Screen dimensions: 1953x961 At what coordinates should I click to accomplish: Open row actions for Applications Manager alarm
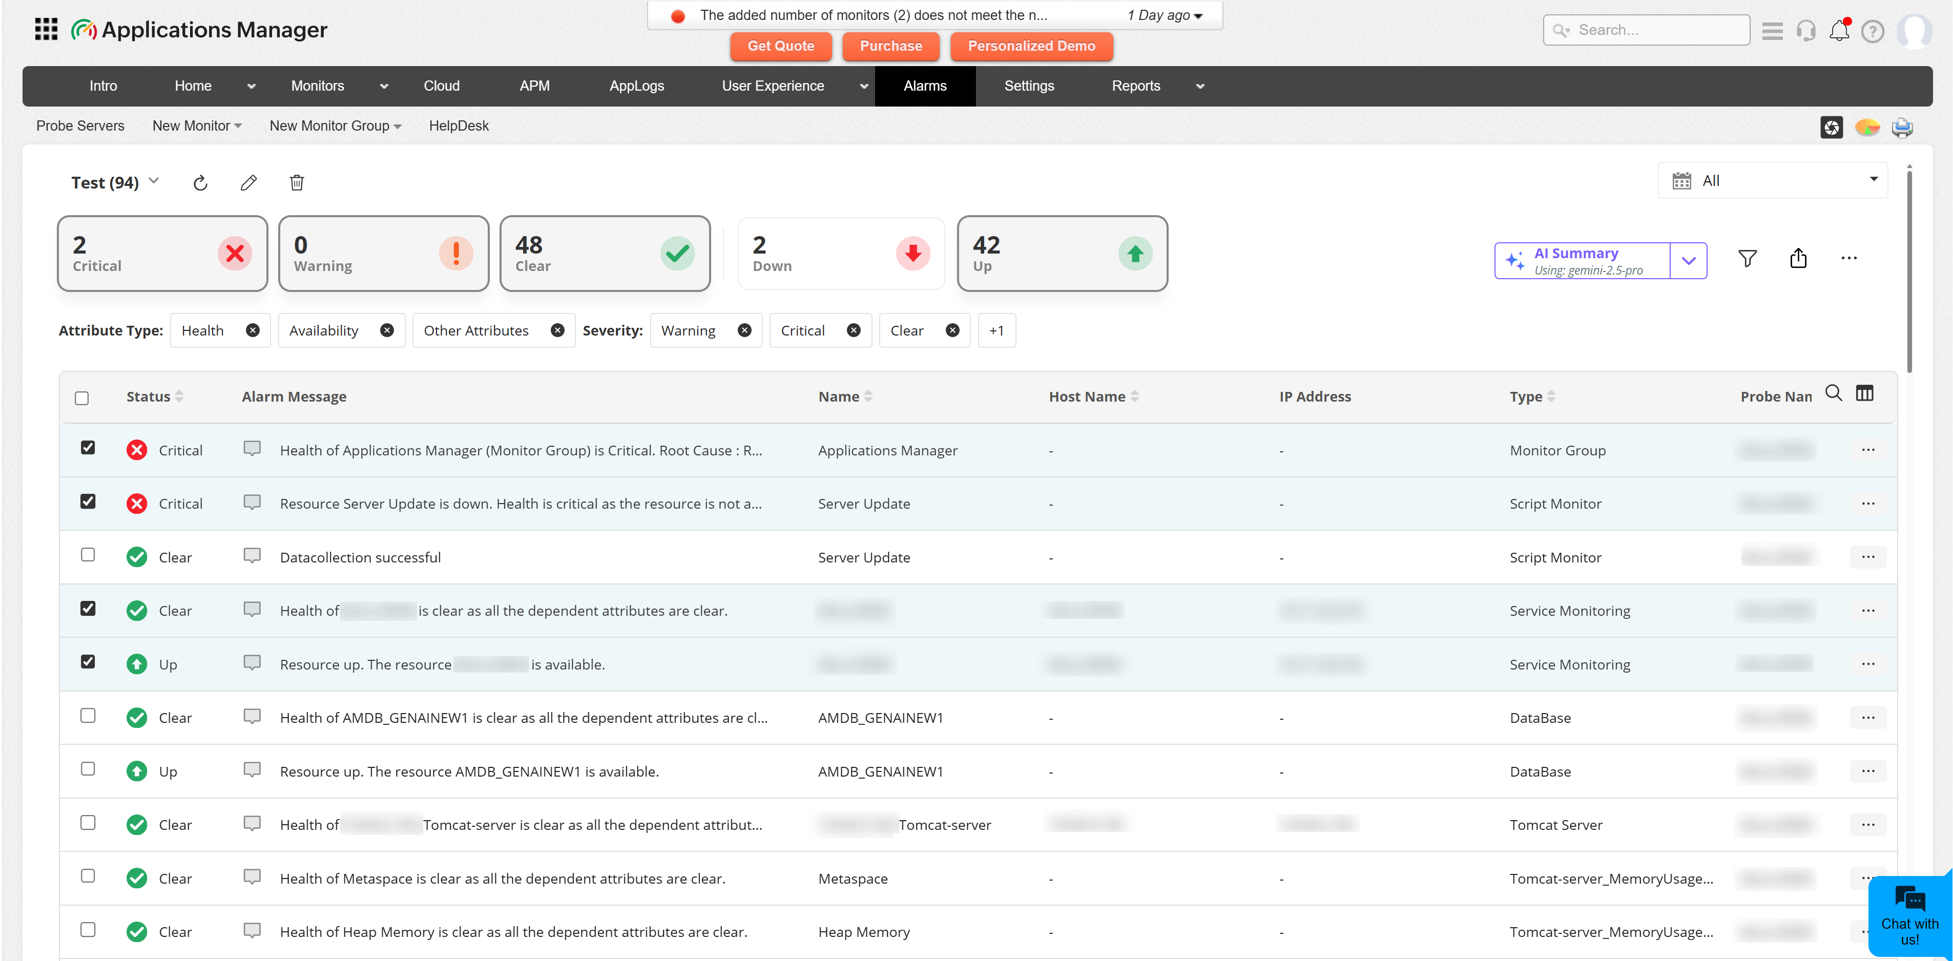(x=1868, y=450)
